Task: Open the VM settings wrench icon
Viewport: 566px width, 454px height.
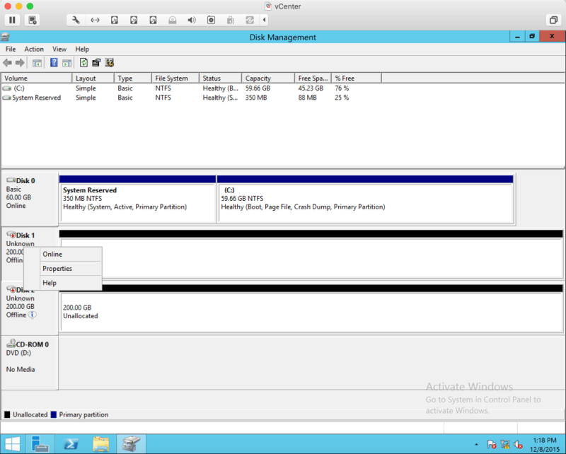Action: (x=76, y=20)
